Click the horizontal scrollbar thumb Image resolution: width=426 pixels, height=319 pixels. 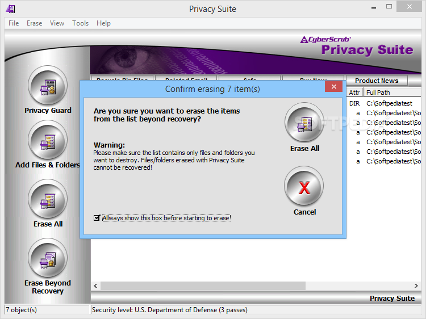[203, 286]
